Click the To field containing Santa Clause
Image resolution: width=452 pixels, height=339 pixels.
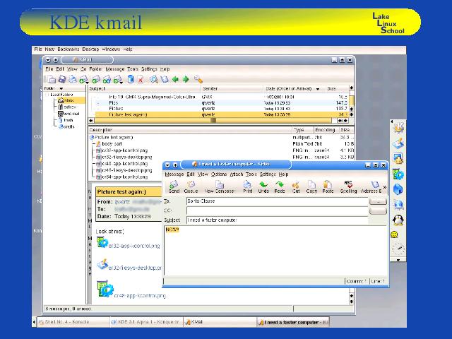point(278,201)
